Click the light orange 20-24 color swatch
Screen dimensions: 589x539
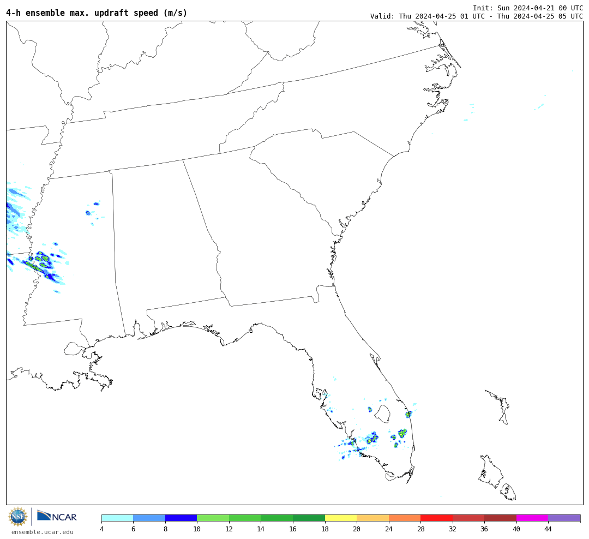372,518
